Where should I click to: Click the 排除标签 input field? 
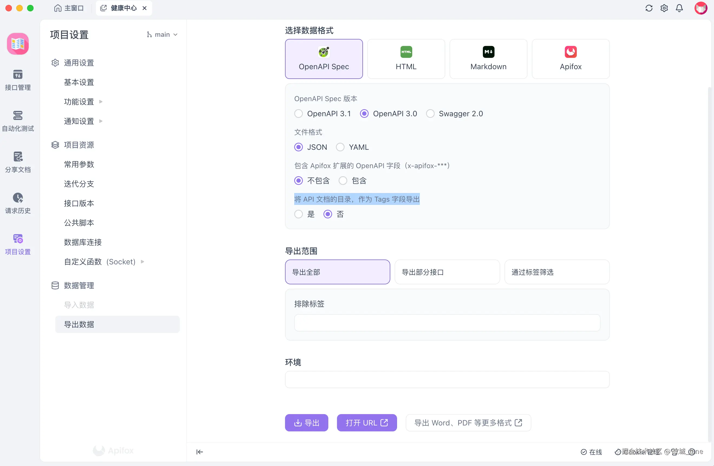pos(447,323)
